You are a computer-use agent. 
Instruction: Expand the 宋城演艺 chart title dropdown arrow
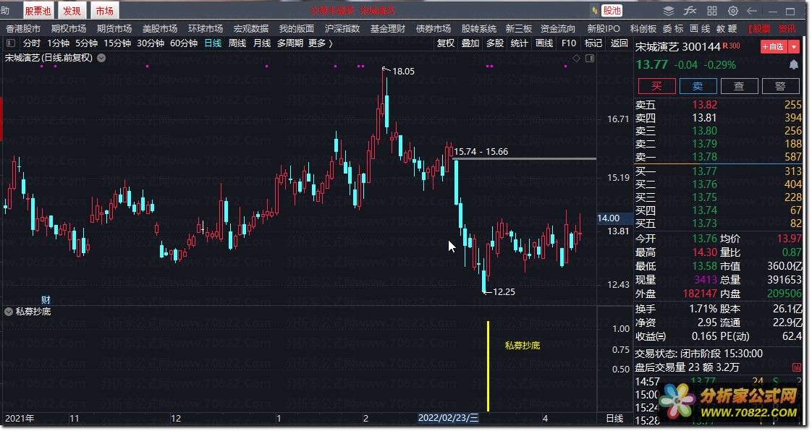coord(101,58)
